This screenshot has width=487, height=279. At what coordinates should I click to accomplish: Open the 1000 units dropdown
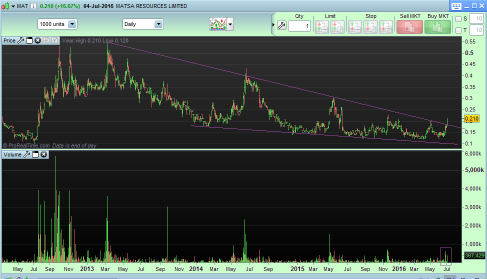pyautogui.click(x=57, y=24)
